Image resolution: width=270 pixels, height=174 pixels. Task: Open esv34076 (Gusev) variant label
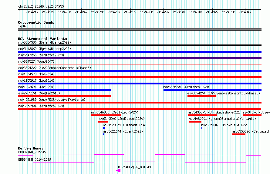tap(256, 112)
